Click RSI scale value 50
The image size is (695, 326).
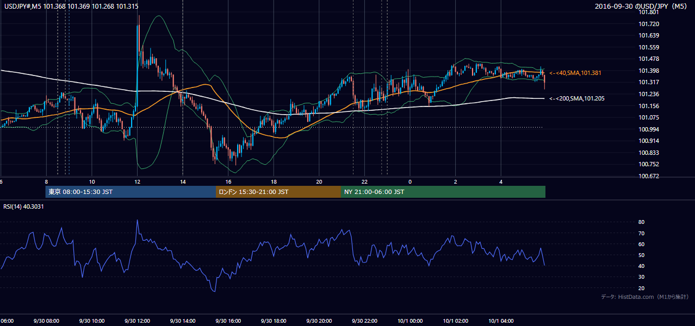pyautogui.click(x=642, y=255)
